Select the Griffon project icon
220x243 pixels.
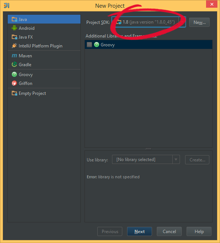(14, 83)
